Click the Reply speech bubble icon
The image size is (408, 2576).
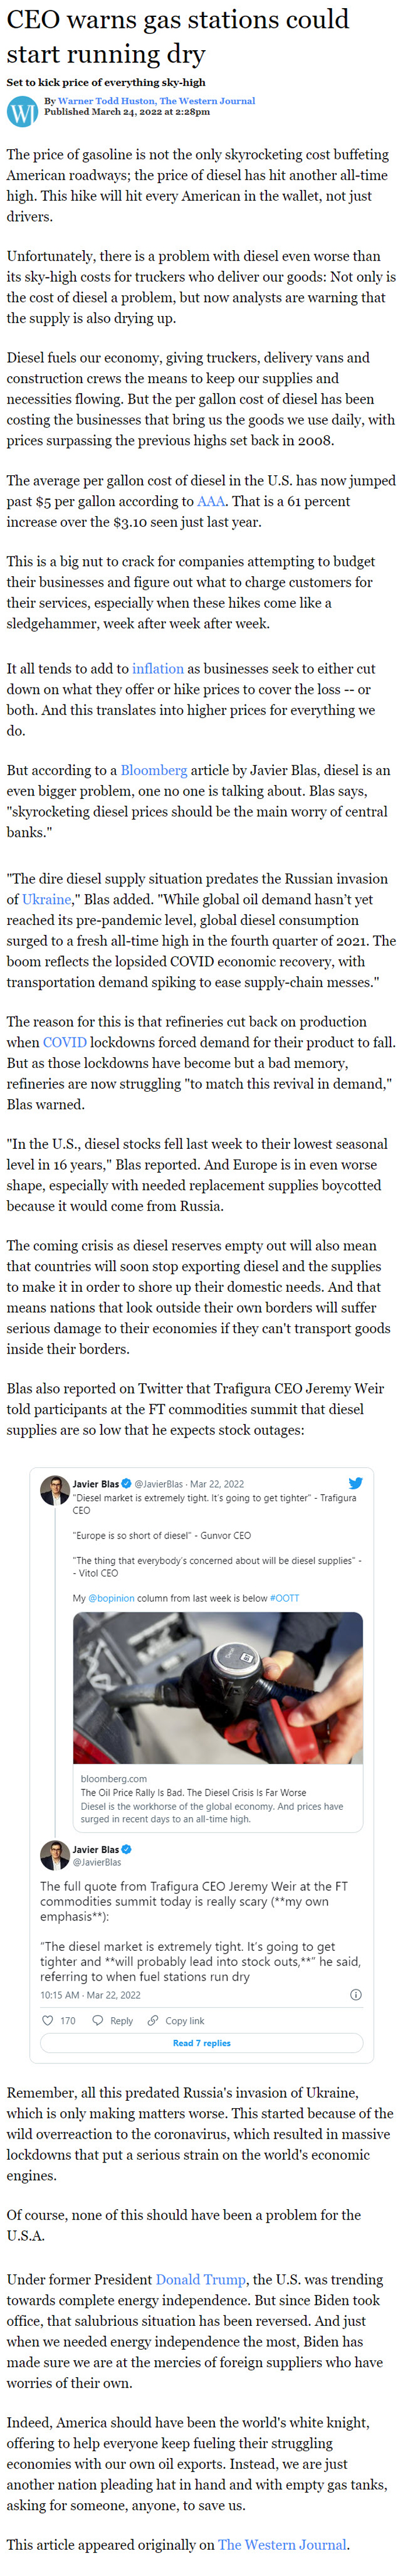pyautogui.click(x=97, y=2021)
